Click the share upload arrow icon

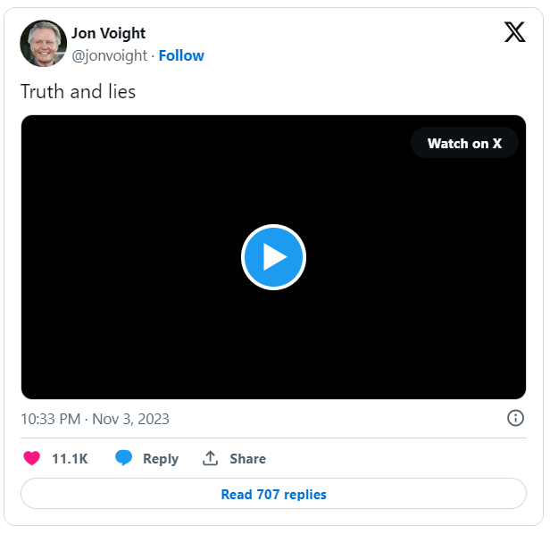click(x=210, y=458)
